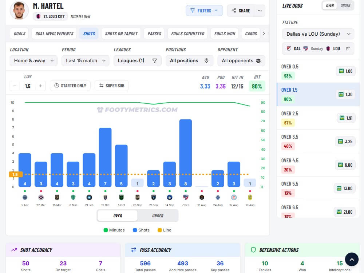Open the Last 15 match period dropdown
The height and width of the screenshot is (273, 364).
click(85, 60)
